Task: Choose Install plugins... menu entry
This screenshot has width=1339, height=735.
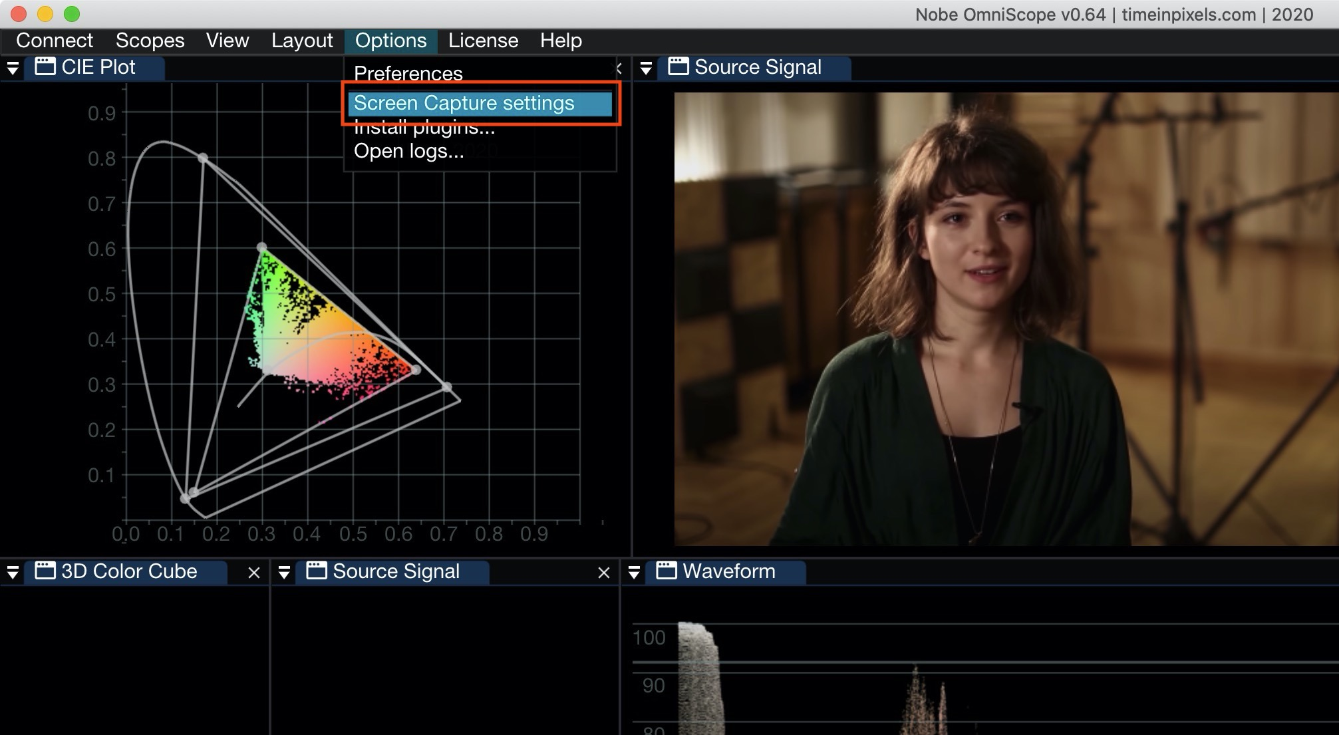Action: pyautogui.click(x=424, y=127)
